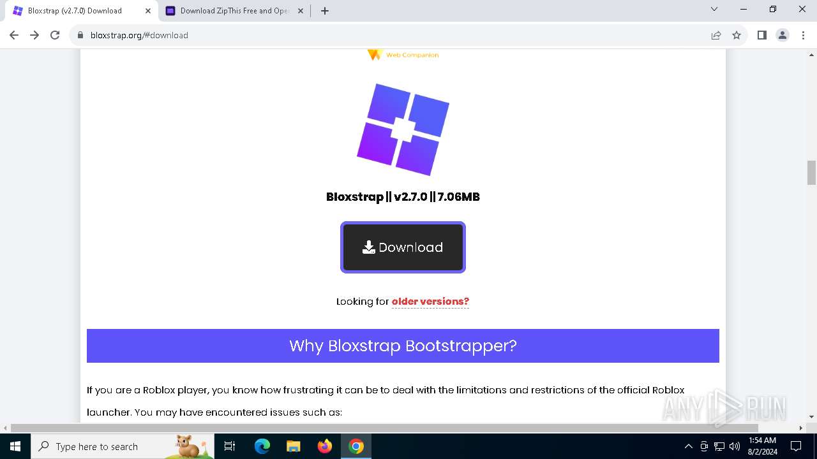Click the Bloxstrap Download button
The height and width of the screenshot is (459, 817).
[403, 247]
